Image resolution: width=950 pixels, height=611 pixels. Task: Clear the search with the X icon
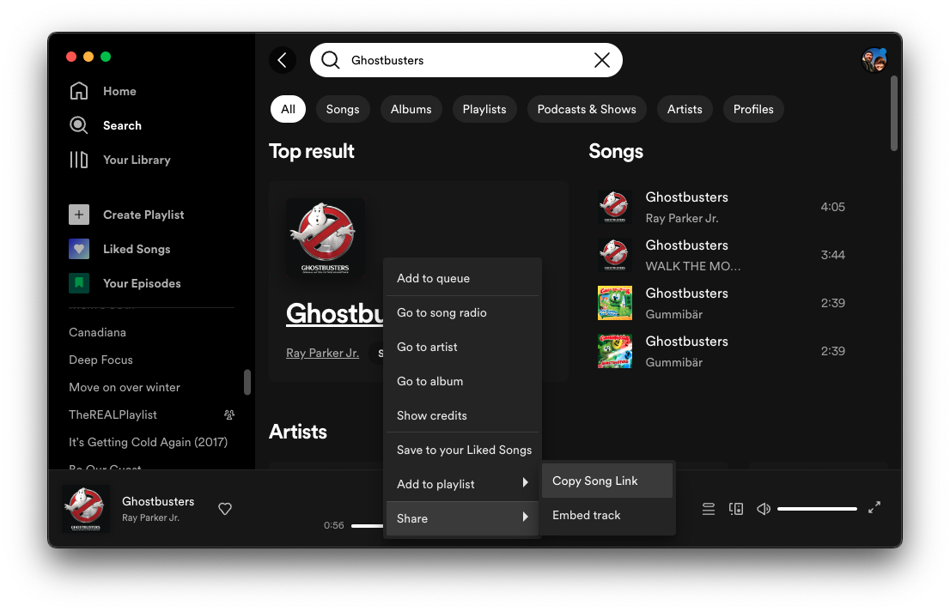click(601, 60)
